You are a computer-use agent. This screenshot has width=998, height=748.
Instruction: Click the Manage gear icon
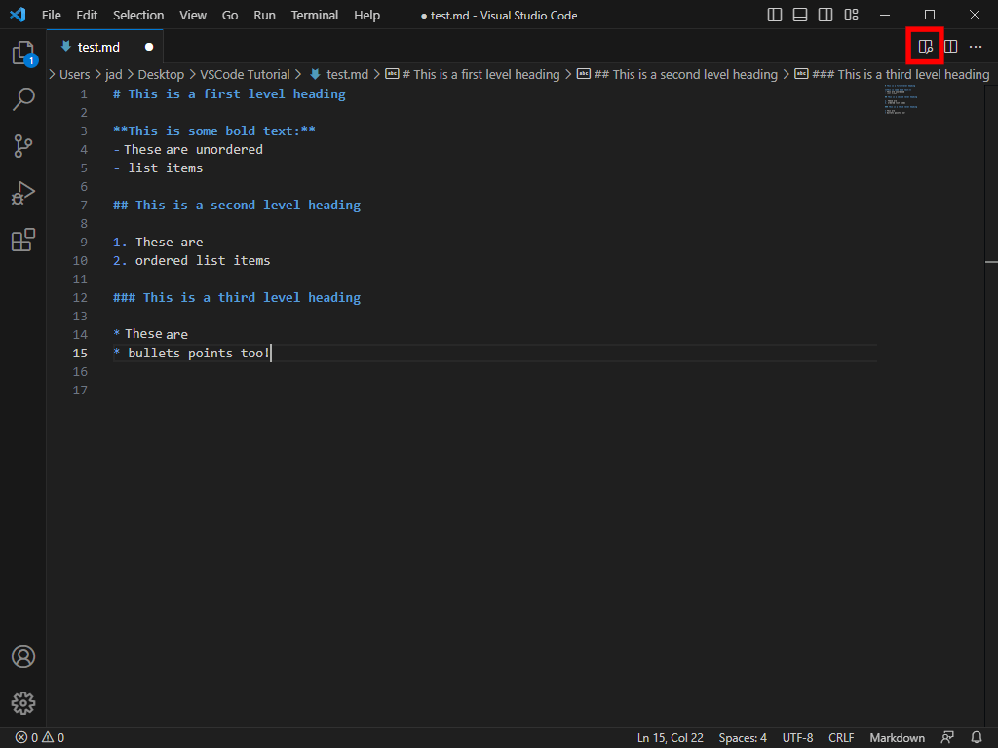pos(23,703)
